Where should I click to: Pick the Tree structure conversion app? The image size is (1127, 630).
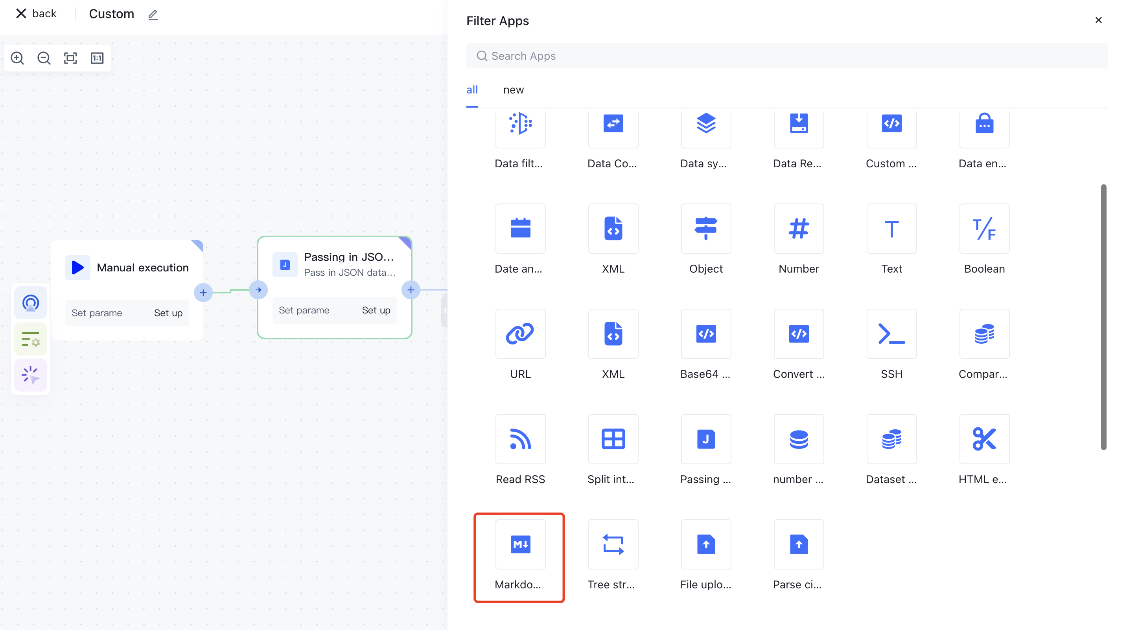point(613,544)
